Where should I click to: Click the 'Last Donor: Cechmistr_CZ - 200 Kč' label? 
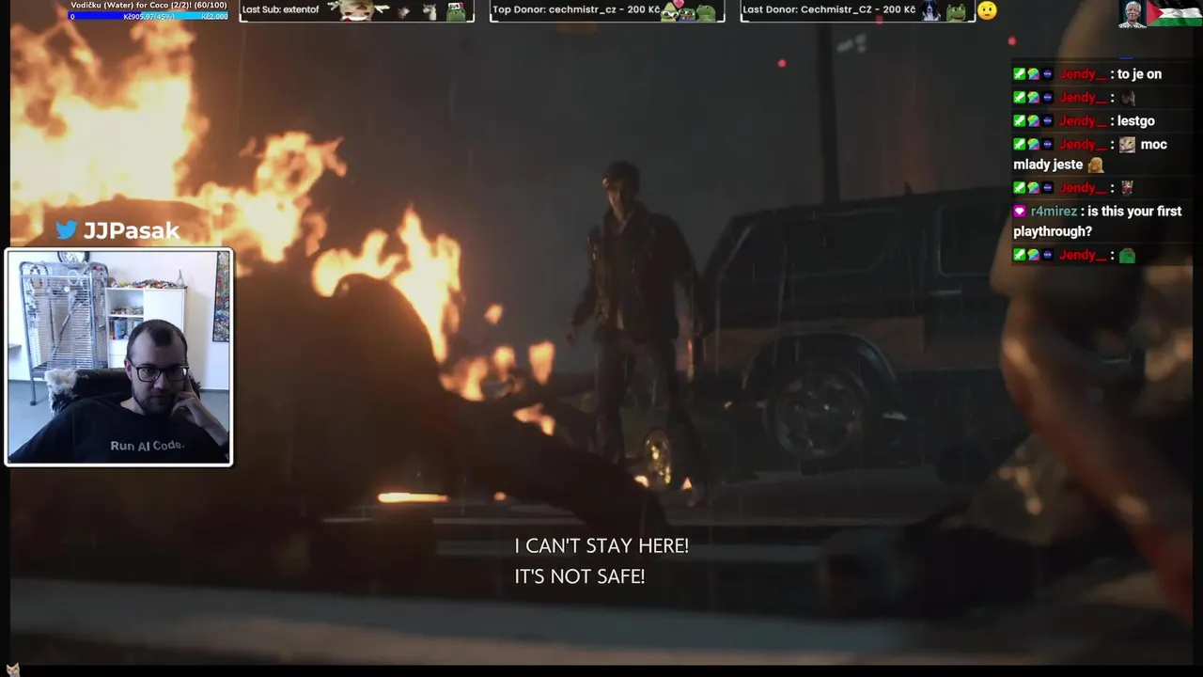829,9
